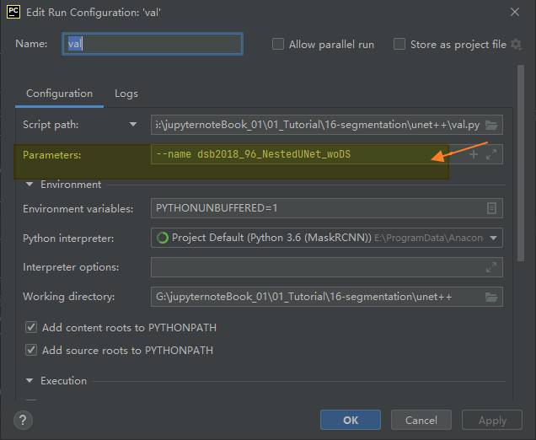Open Script path type dropdown arrow
The width and height of the screenshot is (536, 440).
(133, 125)
